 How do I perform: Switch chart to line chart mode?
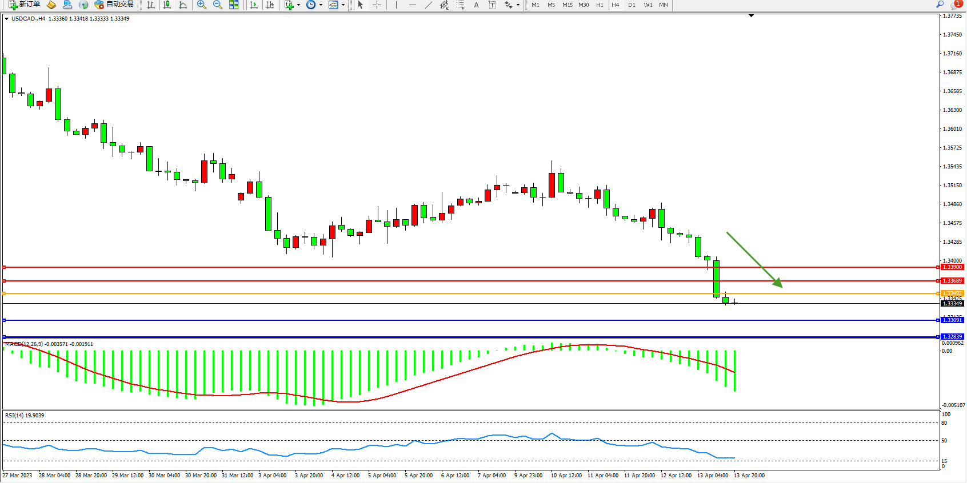tap(183, 5)
